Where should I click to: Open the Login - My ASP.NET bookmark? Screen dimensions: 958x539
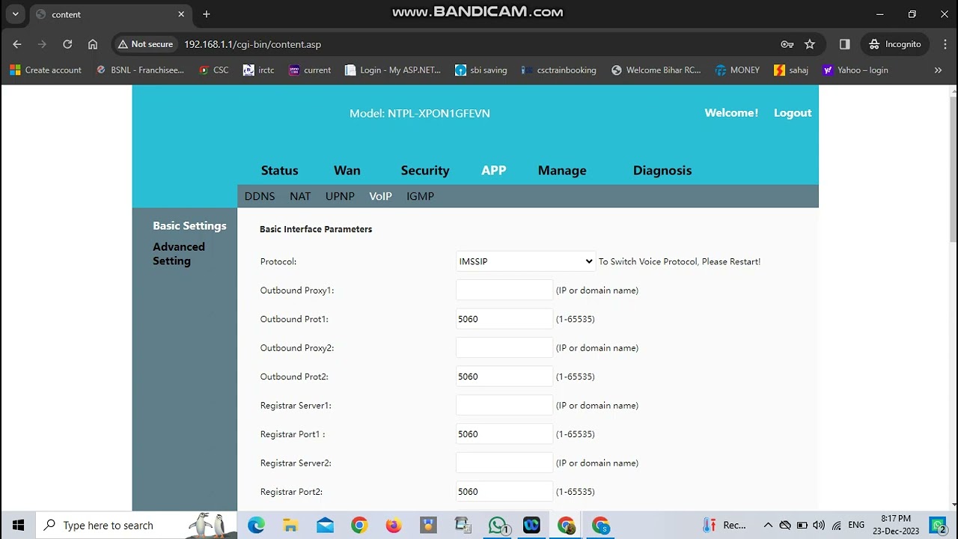coord(393,70)
